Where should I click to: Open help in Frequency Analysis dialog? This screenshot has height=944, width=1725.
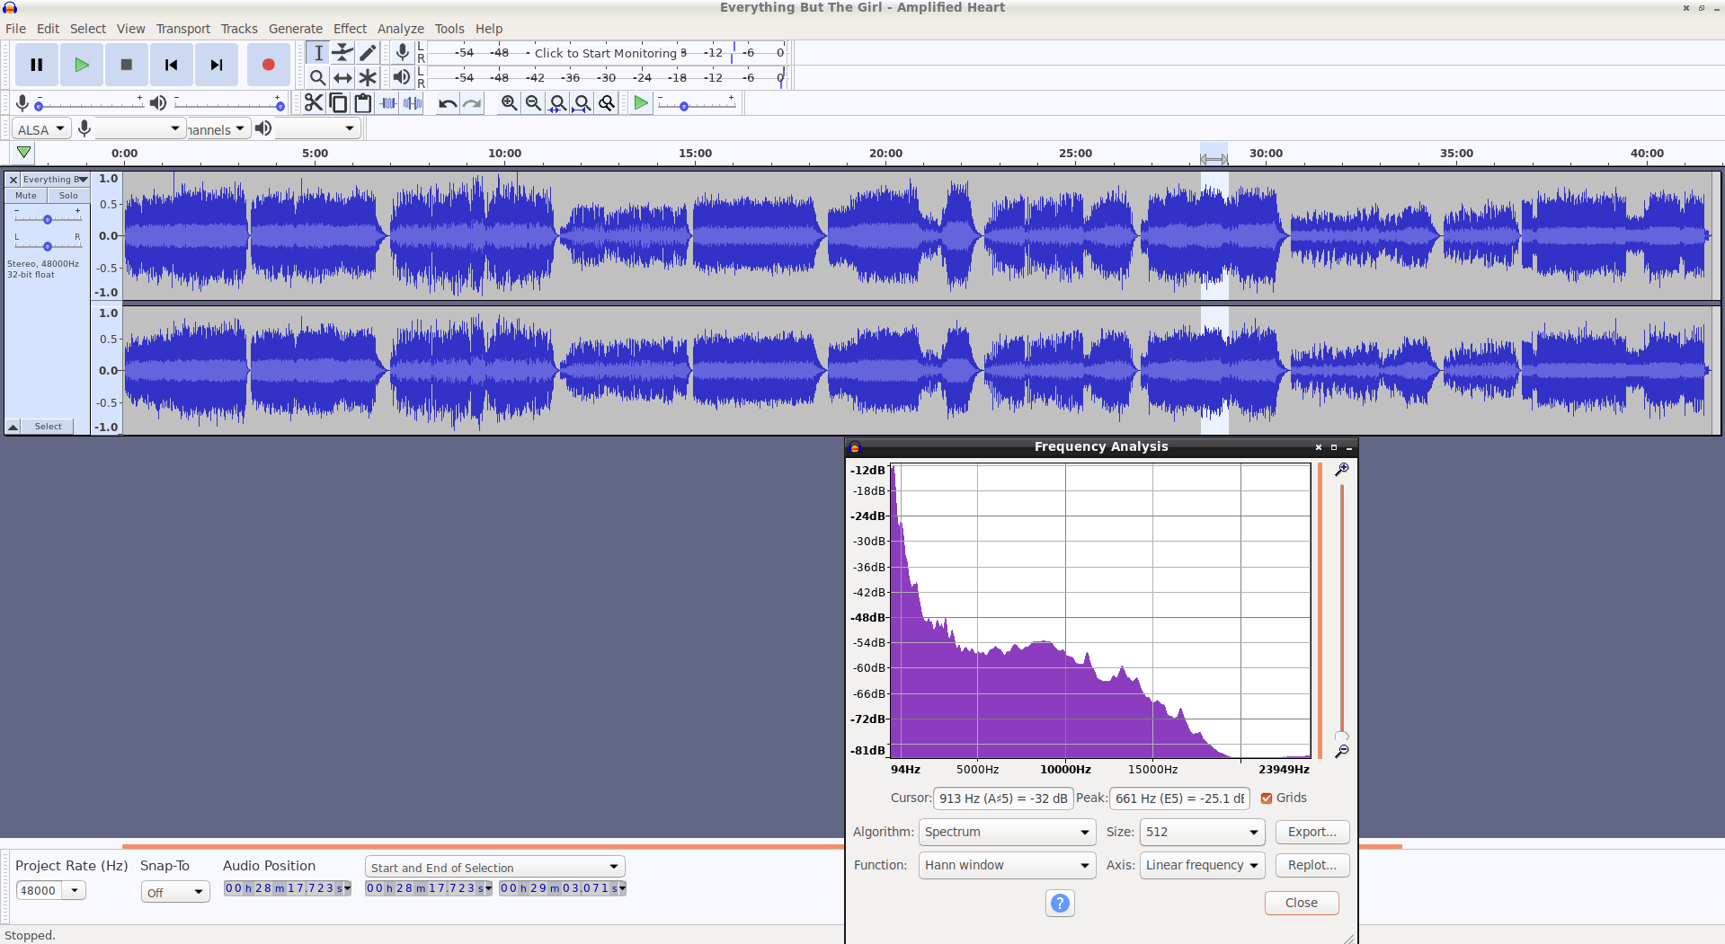[x=1061, y=903]
